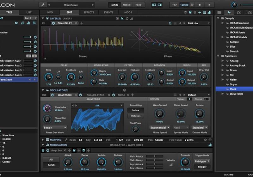The height and width of the screenshot is (177, 253).
Task: Add a new oscillator after Noise tab
Action: (x=133, y=95)
